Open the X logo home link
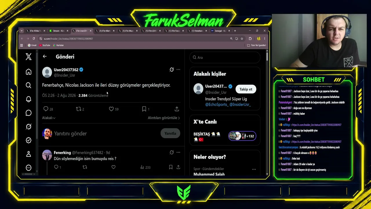 (28, 57)
